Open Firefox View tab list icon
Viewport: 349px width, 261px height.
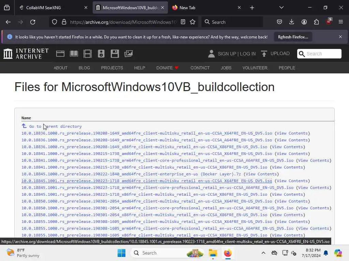tap(7, 8)
